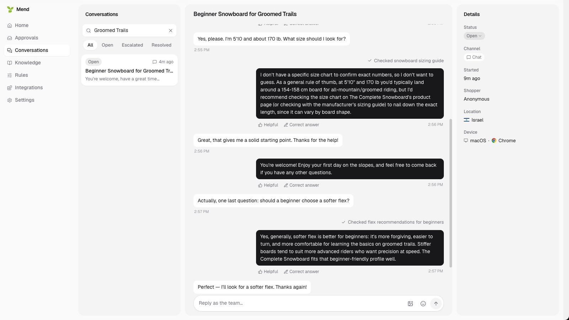Attach an image to the reply
The width and height of the screenshot is (569, 320).
coord(410,304)
